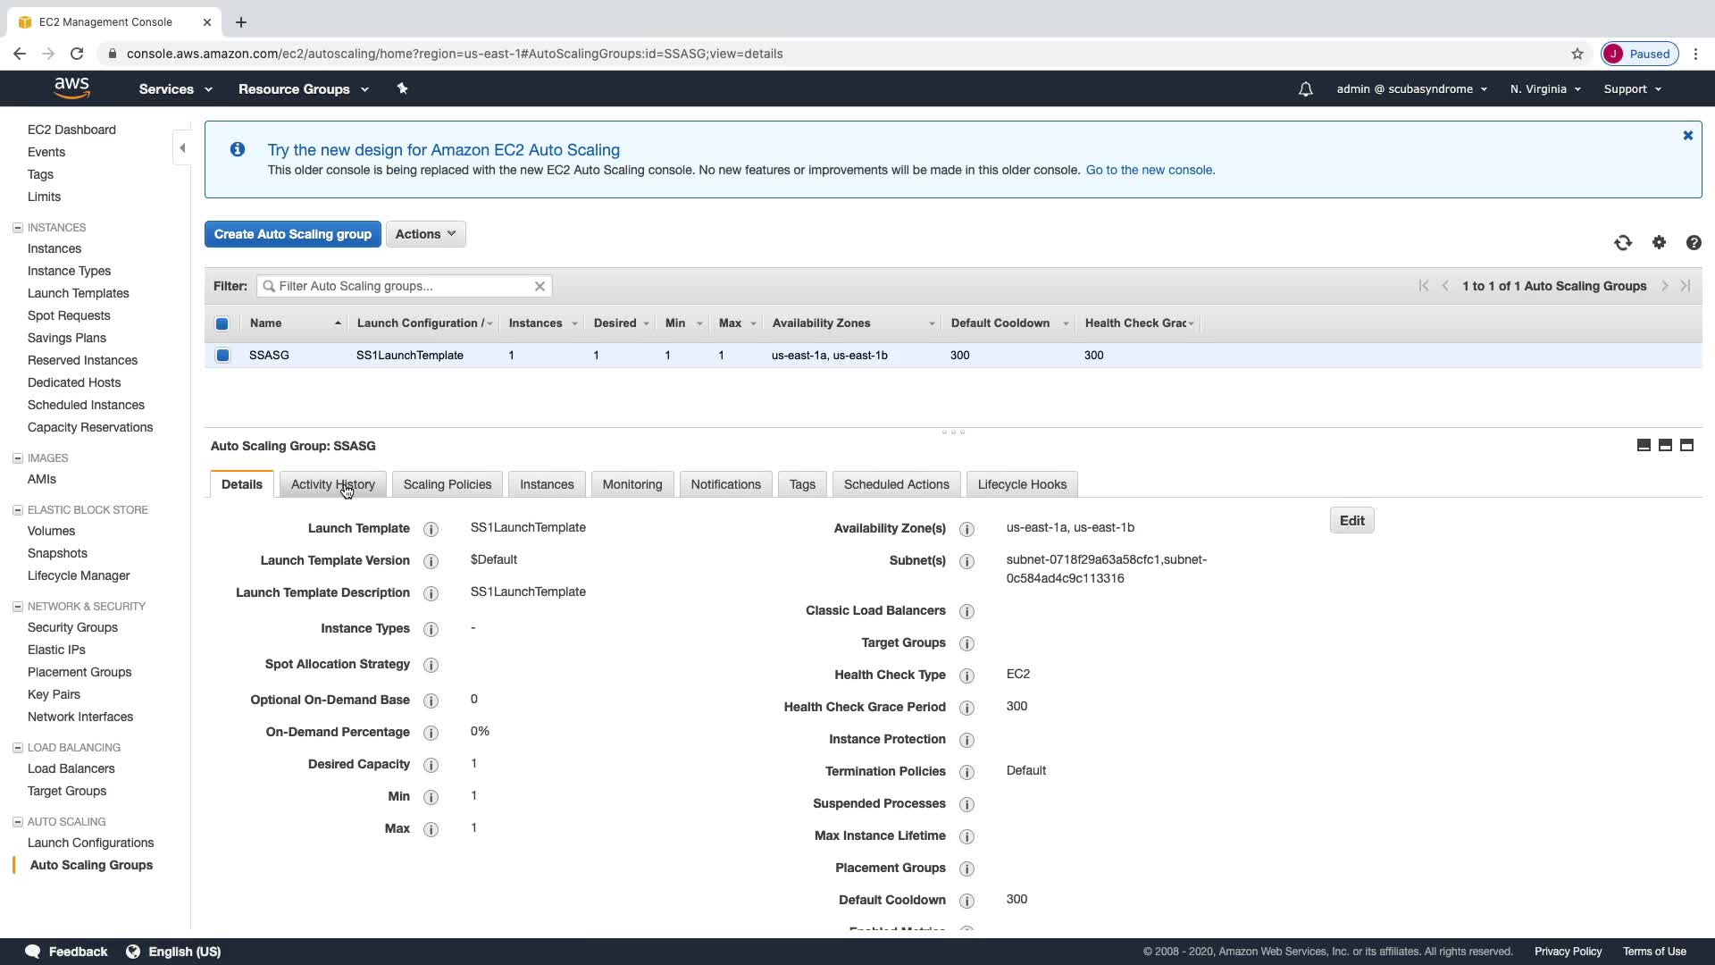The height and width of the screenshot is (965, 1715).
Task: Maximize the details pane icon
Action: 1686,445
